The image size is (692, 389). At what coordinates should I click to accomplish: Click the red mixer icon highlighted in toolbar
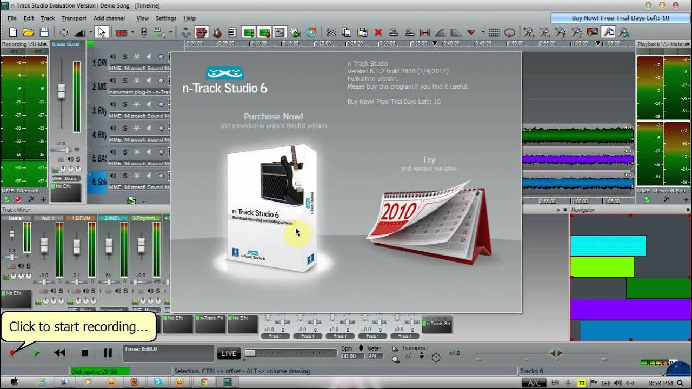point(201,32)
